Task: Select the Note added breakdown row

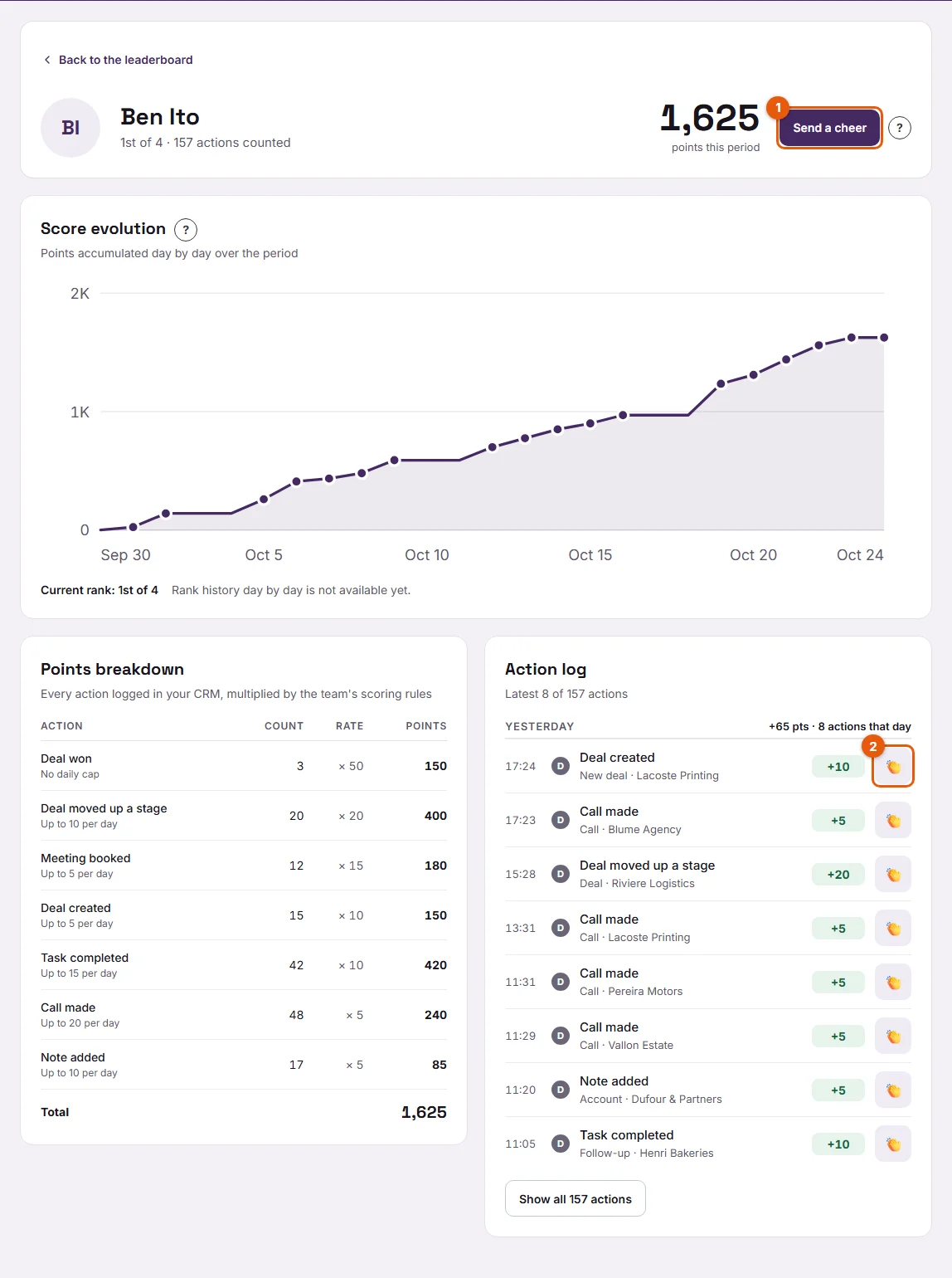Action: (244, 1065)
